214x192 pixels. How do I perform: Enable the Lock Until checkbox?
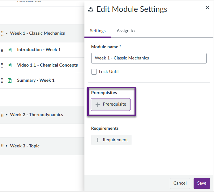coord(94,72)
